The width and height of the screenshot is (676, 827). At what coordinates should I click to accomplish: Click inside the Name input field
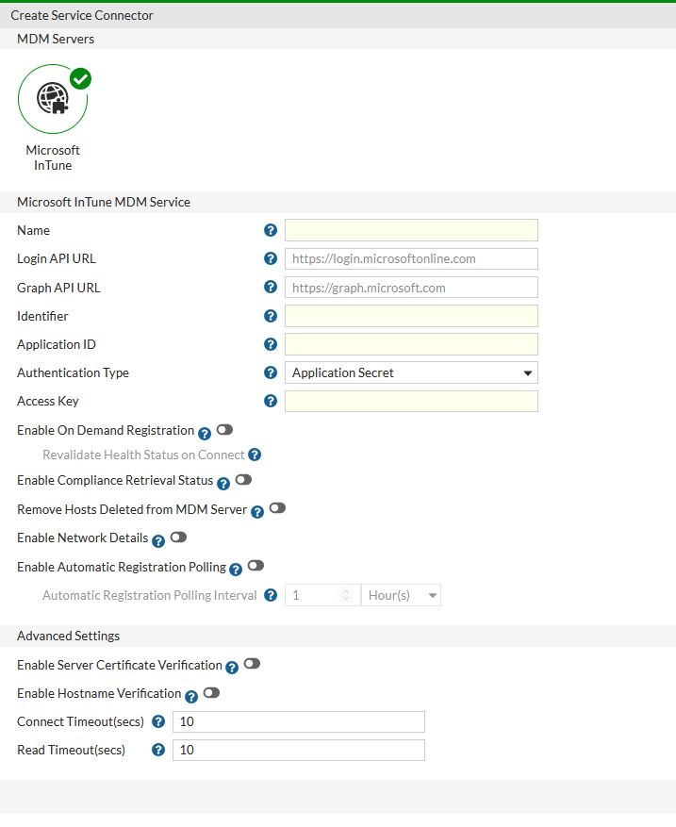[x=410, y=230]
